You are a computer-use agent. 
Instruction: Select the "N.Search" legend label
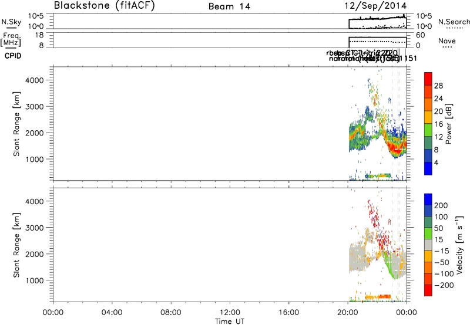pos(454,22)
